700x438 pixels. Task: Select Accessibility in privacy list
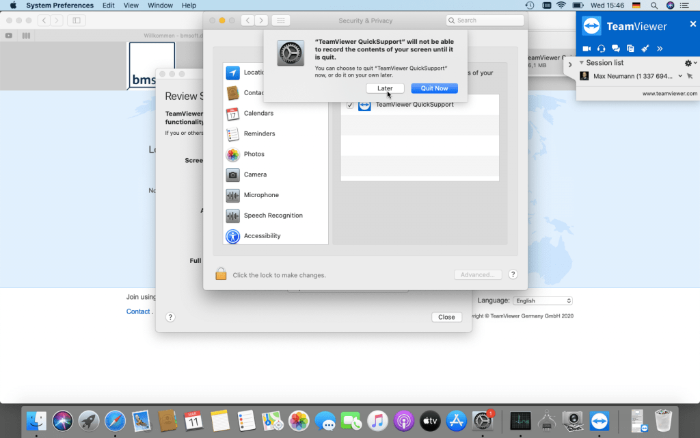275,235
